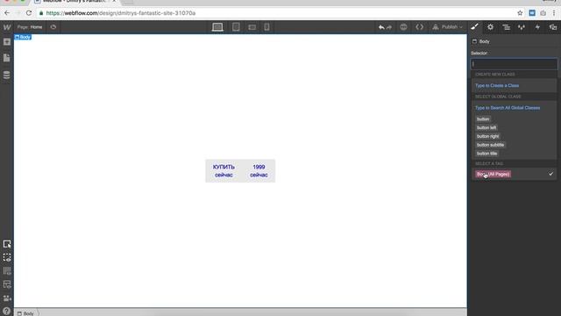This screenshot has height=316, width=561.
Task: Click the 1999 сейчас block on canvas
Action: tap(259, 171)
